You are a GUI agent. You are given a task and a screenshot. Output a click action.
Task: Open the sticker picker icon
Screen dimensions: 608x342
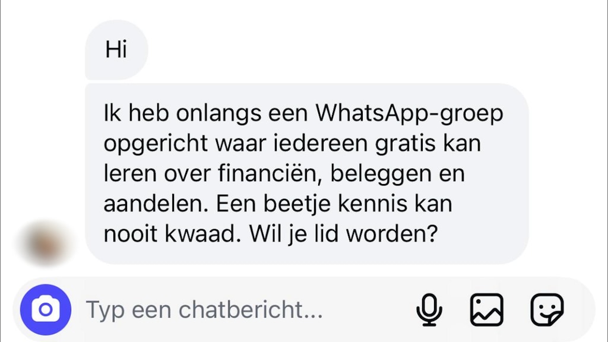pos(547,309)
